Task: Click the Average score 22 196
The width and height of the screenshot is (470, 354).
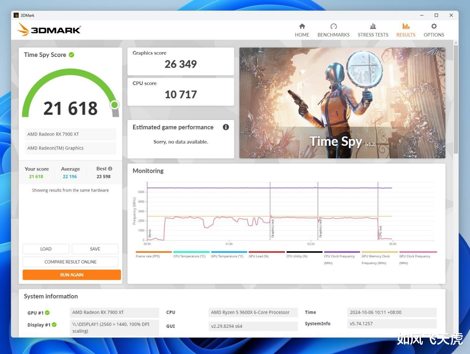Action: (70, 176)
